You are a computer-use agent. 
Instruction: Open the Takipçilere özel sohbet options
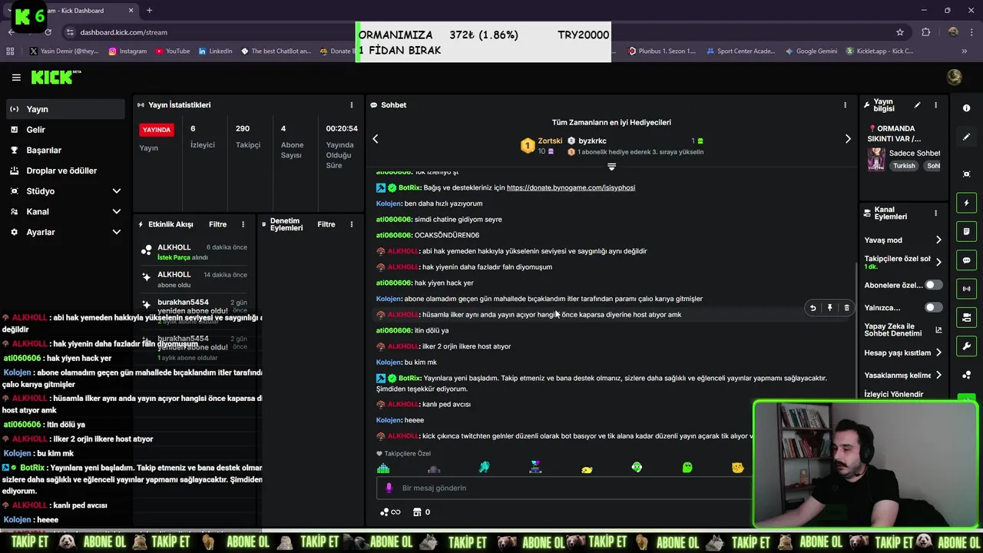[x=903, y=262]
